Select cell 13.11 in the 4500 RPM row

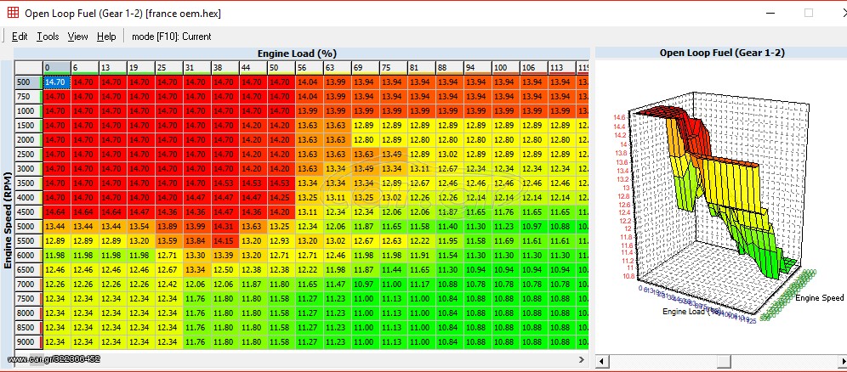point(310,211)
